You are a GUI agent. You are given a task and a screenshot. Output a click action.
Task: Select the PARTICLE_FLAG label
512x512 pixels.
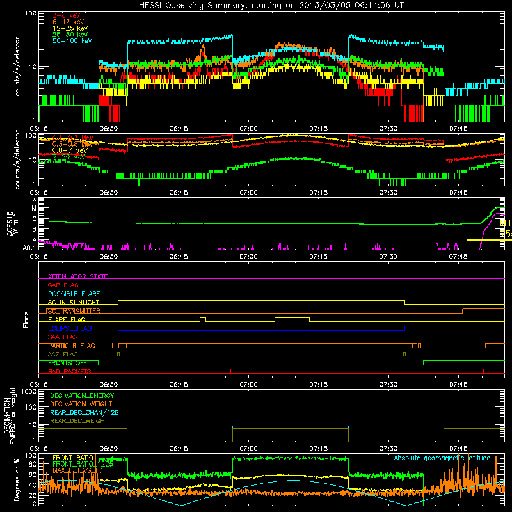pyautogui.click(x=72, y=346)
